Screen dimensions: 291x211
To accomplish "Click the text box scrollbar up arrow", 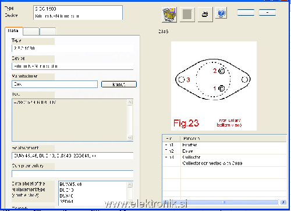I will pos(130,102).
